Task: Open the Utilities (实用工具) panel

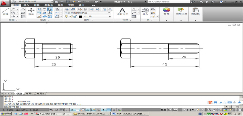Action: (181, 12)
